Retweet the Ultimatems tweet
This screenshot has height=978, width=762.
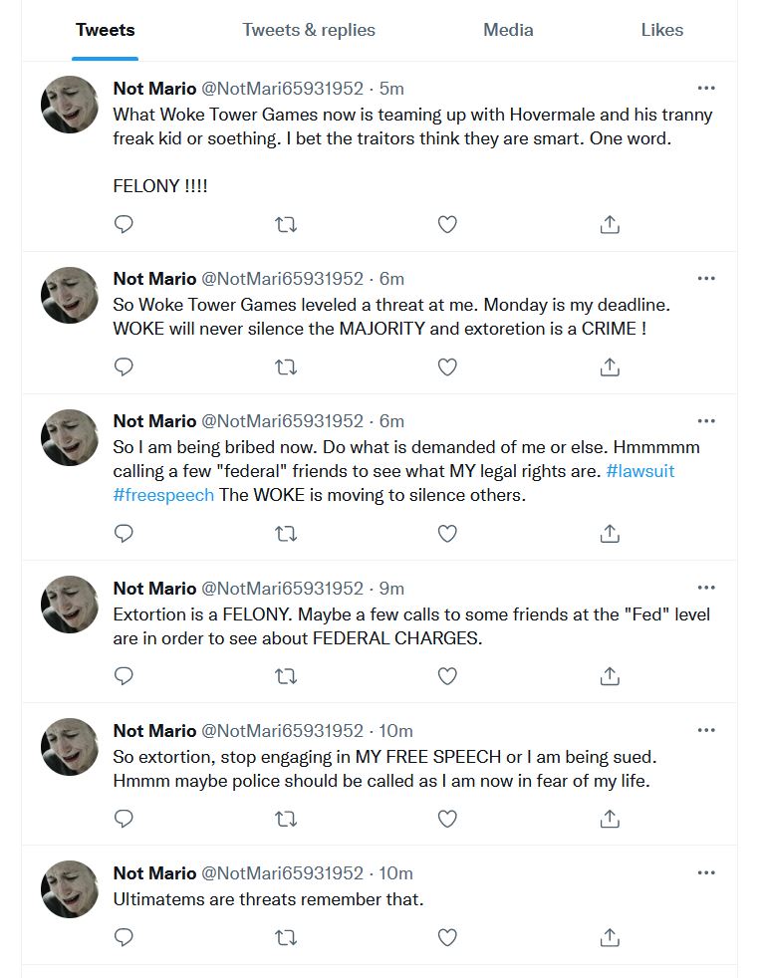[286, 938]
